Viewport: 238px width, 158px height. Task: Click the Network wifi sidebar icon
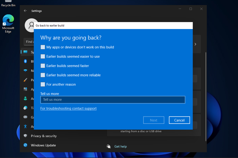tap(25, 70)
